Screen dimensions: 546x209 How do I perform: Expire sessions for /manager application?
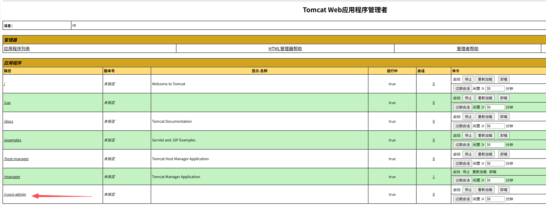[463, 180]
